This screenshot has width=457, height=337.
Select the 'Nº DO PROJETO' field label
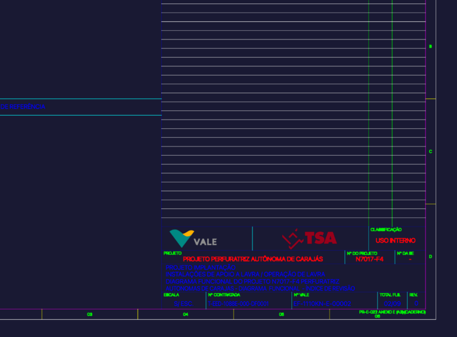click(362, 253)
